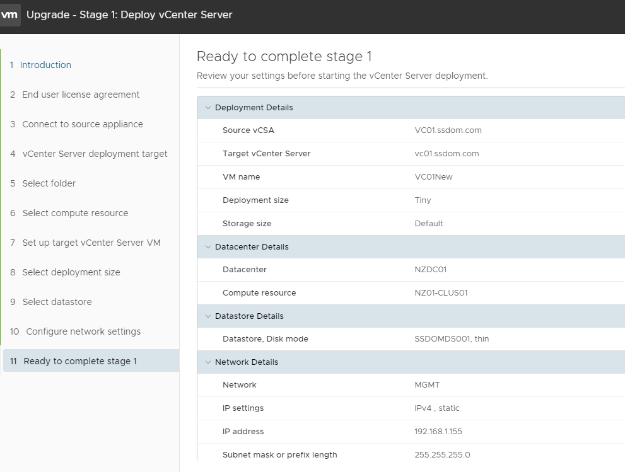Click the Compute resource row label
The width and height of the screenshot is (625, 472).
[259, 293]
